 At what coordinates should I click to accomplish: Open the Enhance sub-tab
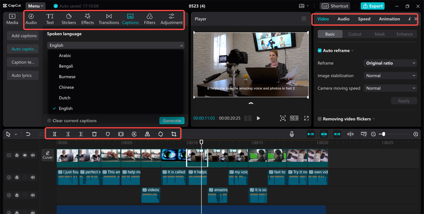[404, 34]
